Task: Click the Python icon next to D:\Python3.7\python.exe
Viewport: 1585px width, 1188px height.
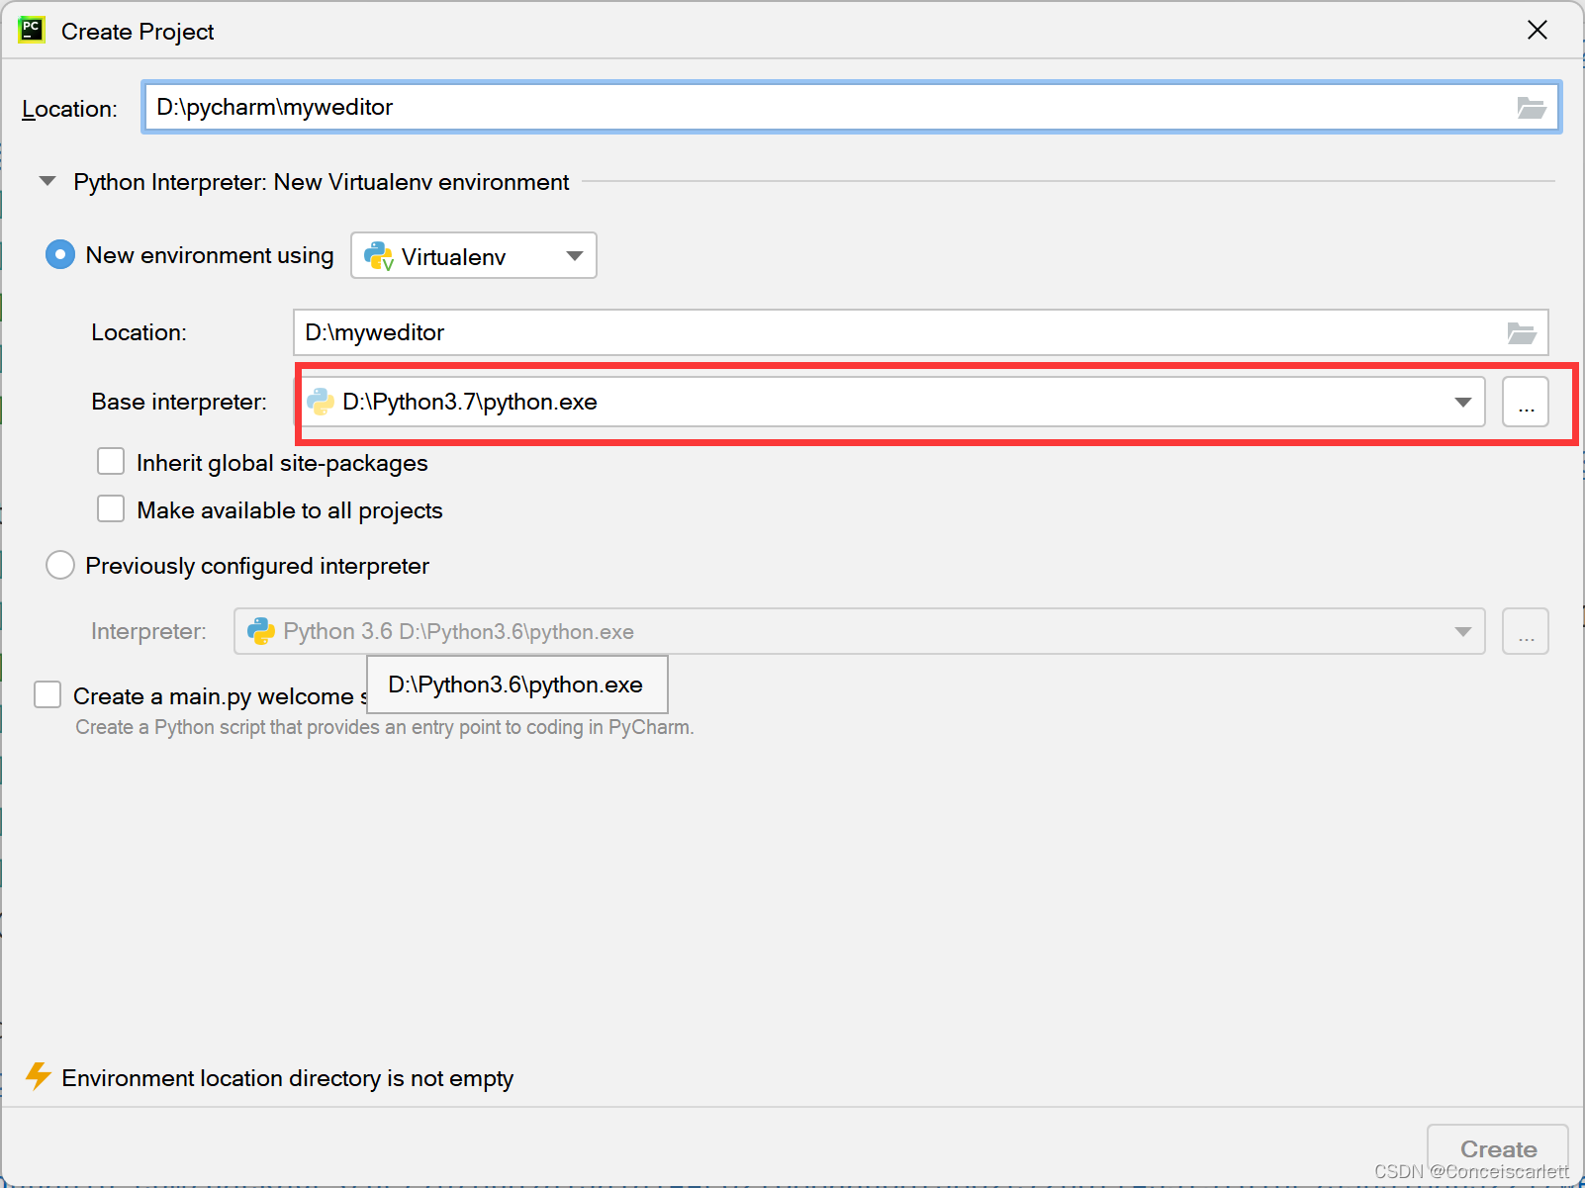Action: pyautogui.click(x=321, y=402)
